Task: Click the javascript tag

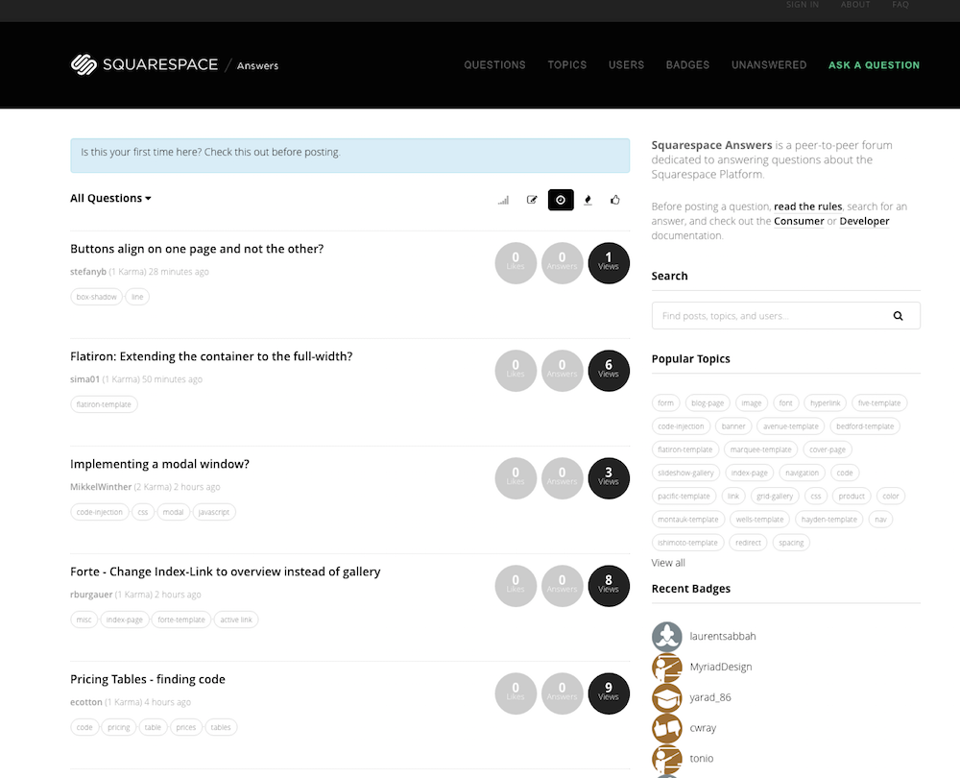Action: [x=214, y=512]
